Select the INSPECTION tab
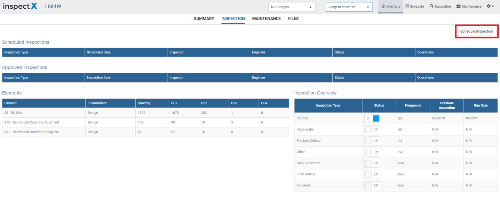The image size is (500, 217). (x=233, y=19)
